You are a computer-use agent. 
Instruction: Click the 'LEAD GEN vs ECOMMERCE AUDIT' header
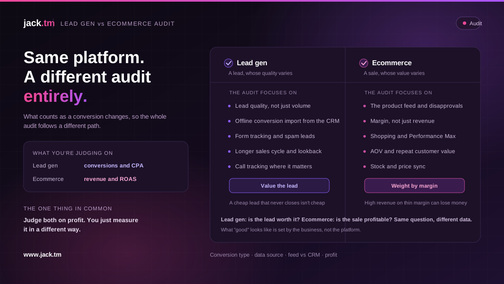(x=118, y=24)
